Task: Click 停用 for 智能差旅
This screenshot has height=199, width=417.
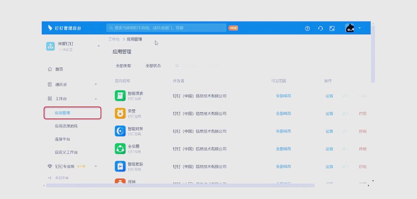Action: point(363,167)
